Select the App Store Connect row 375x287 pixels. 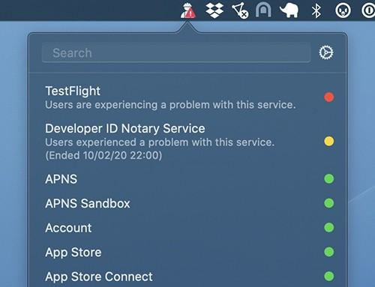(187, 277)
